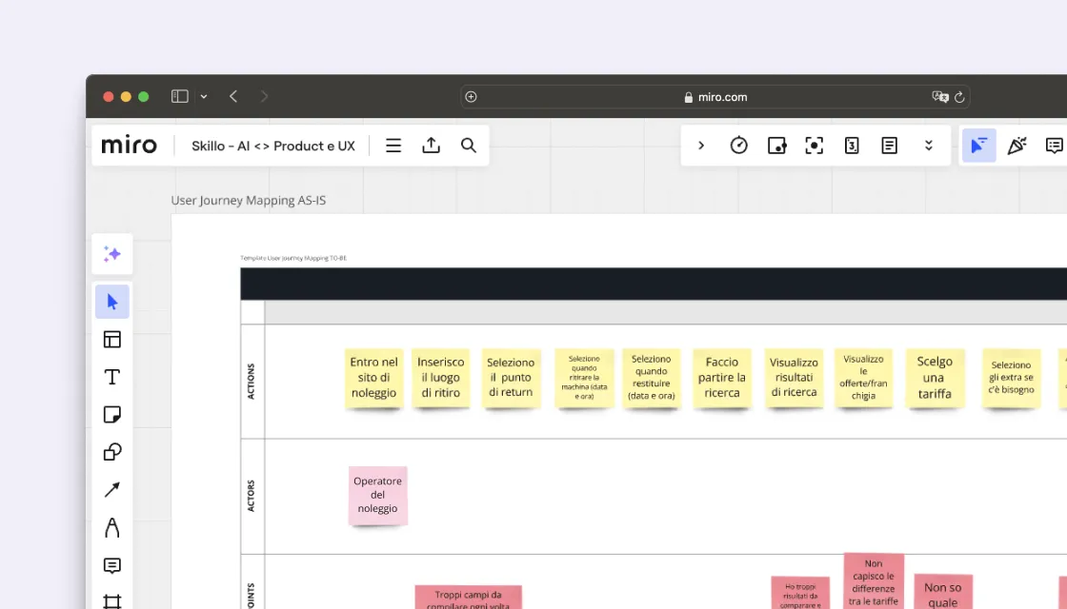The image size is (1067, 609).
Task: Select the connection line arrow tool
Action: click(112, 489)
